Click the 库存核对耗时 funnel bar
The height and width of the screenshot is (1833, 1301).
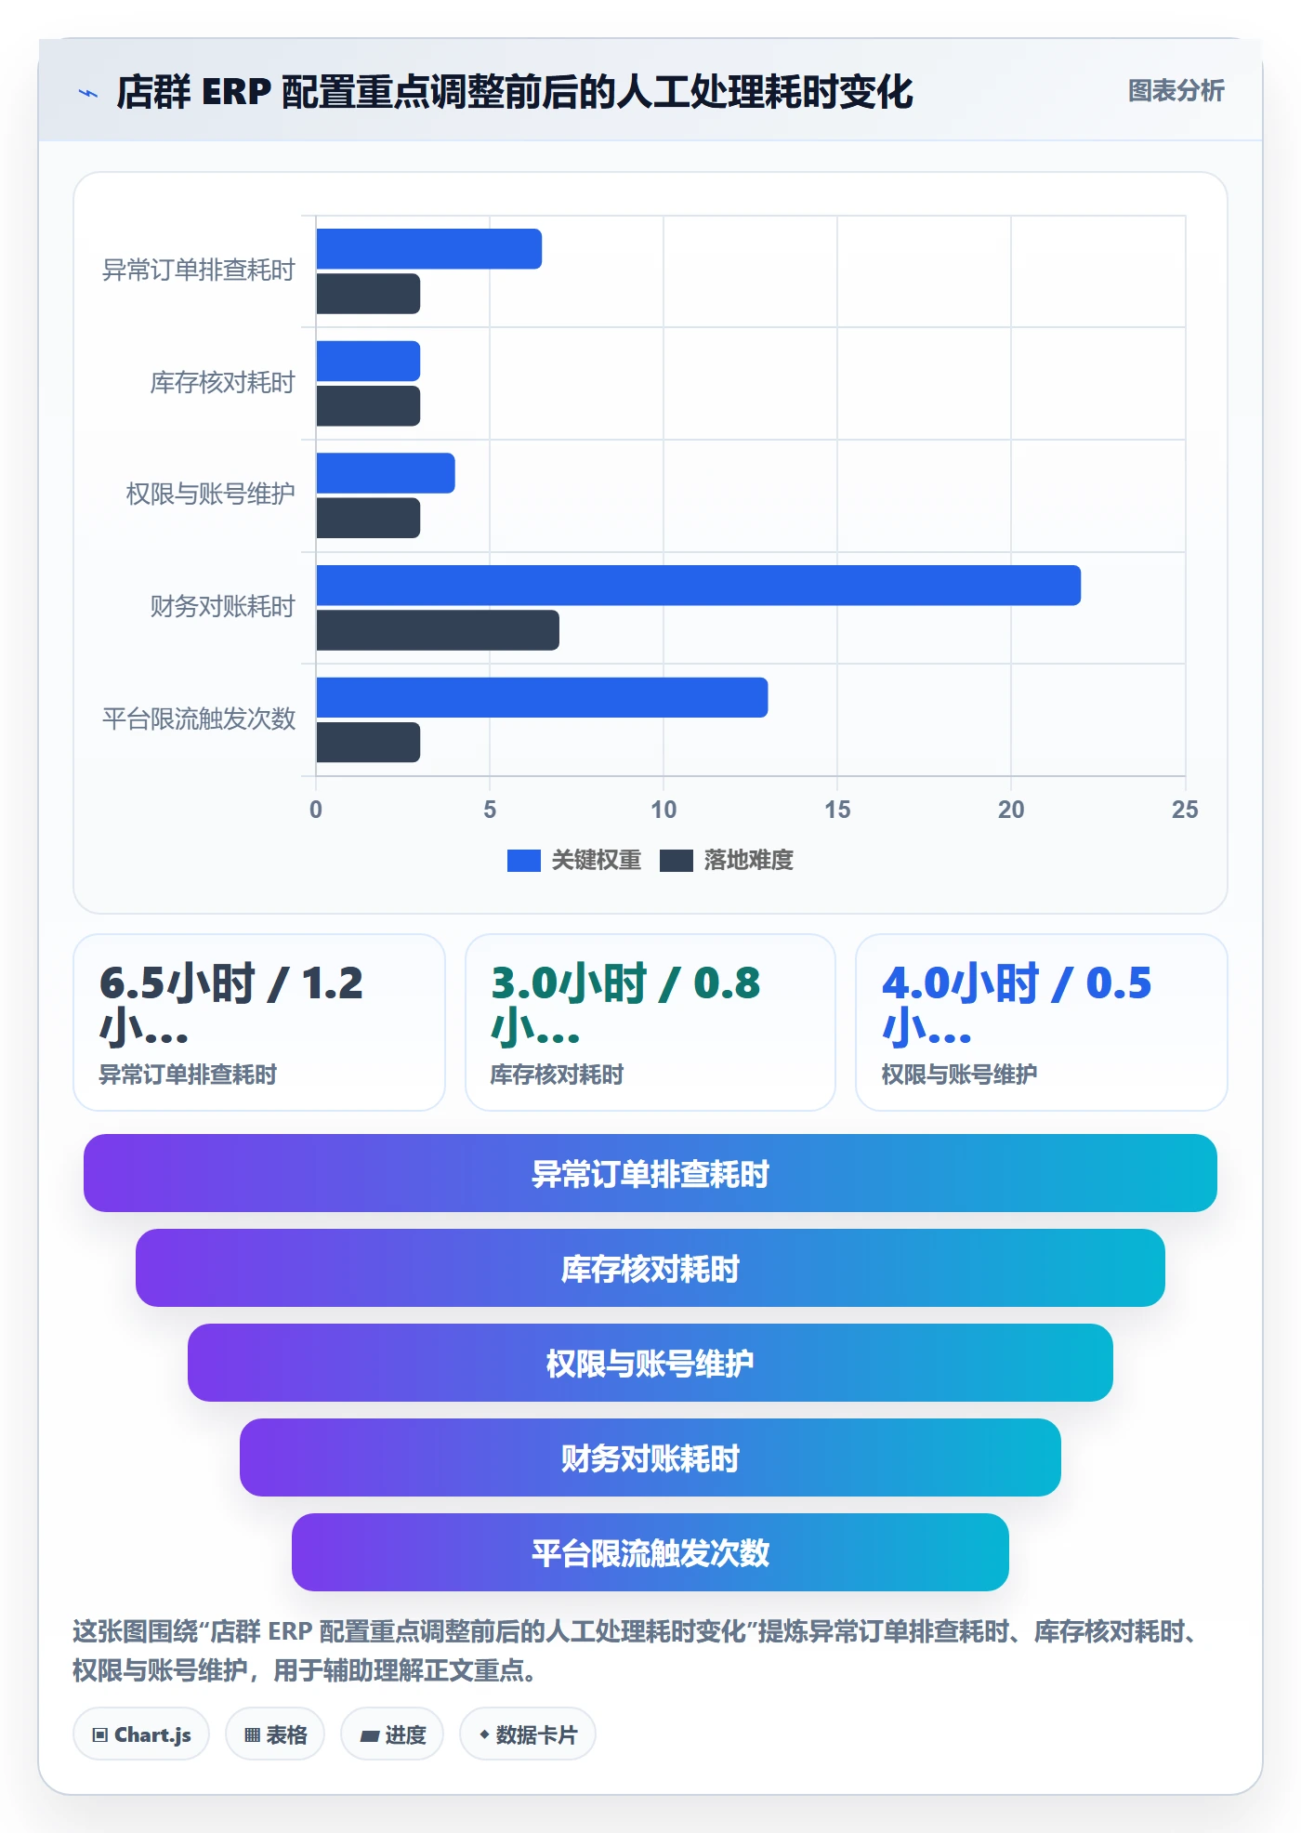coord(650,1268)
